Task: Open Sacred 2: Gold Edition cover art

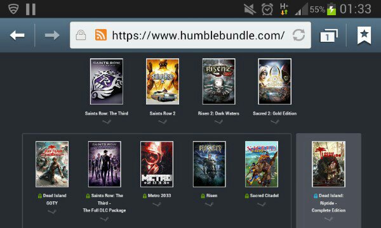Action: tap(274, 82)
